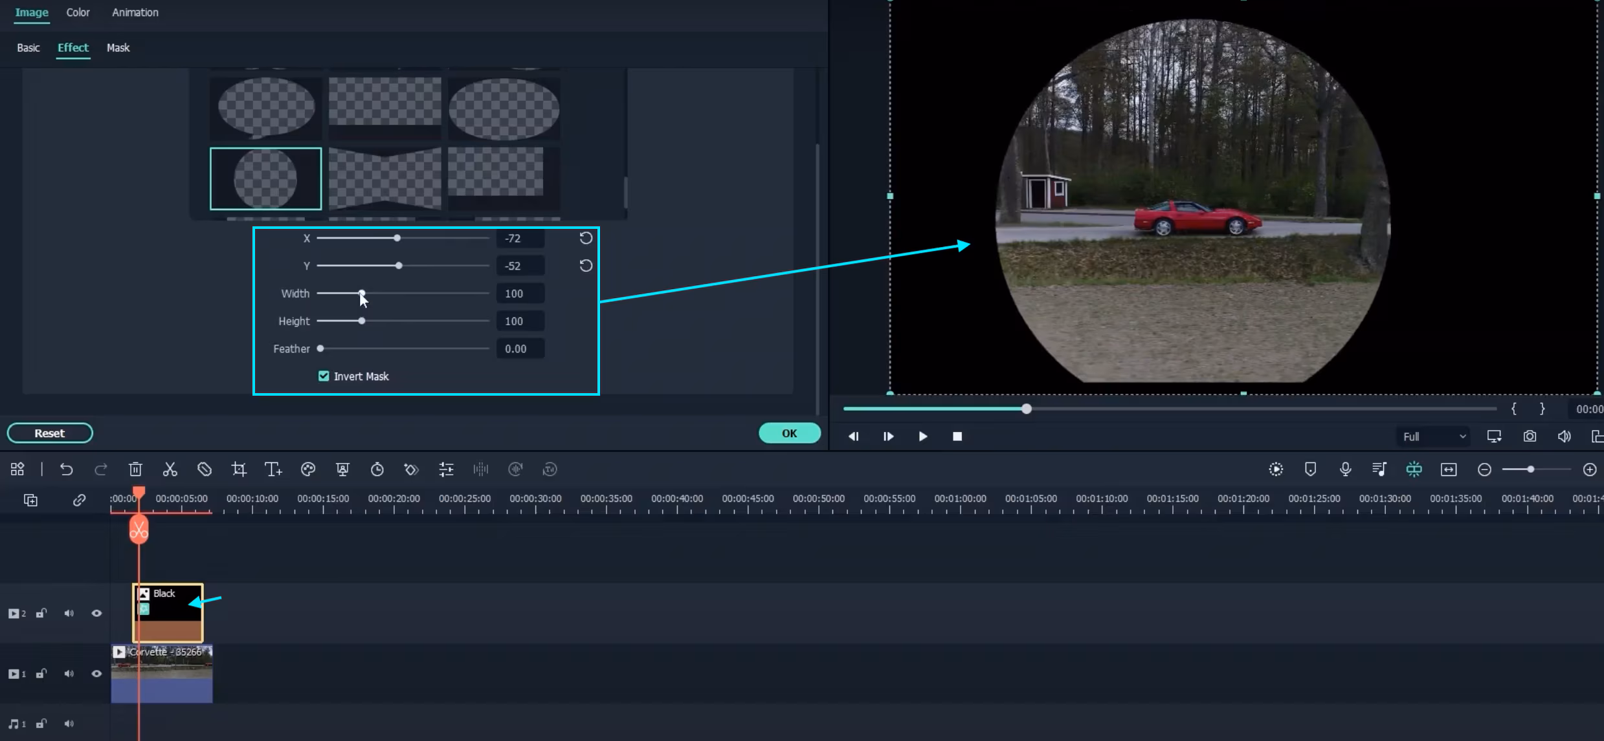Toggle the lock on video track 1
This screenshot has width=1604, height=741.
[41, 674]
